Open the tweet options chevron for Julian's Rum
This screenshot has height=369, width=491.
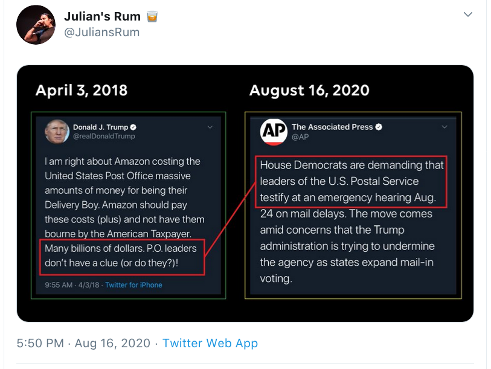467,14
